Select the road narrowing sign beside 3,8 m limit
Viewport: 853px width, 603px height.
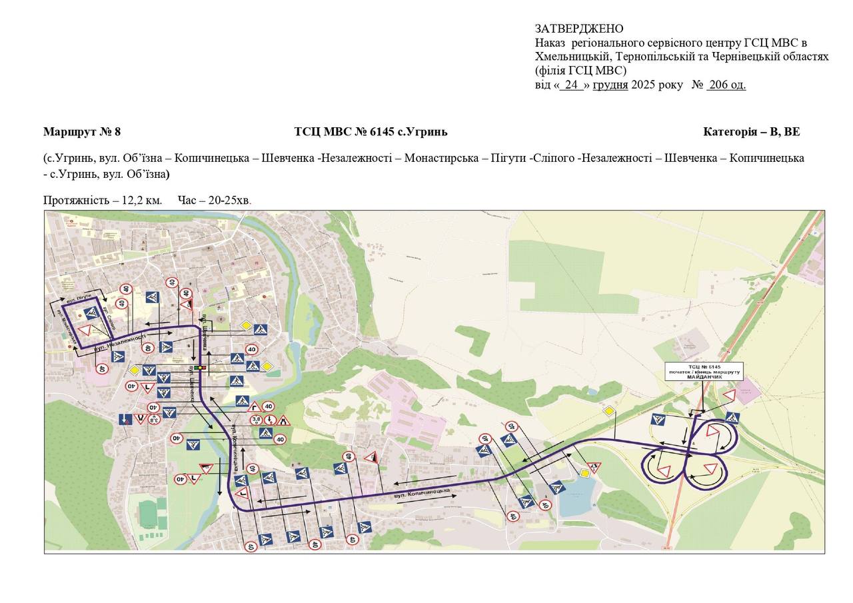pyautogui.click(x=283, y=420)
